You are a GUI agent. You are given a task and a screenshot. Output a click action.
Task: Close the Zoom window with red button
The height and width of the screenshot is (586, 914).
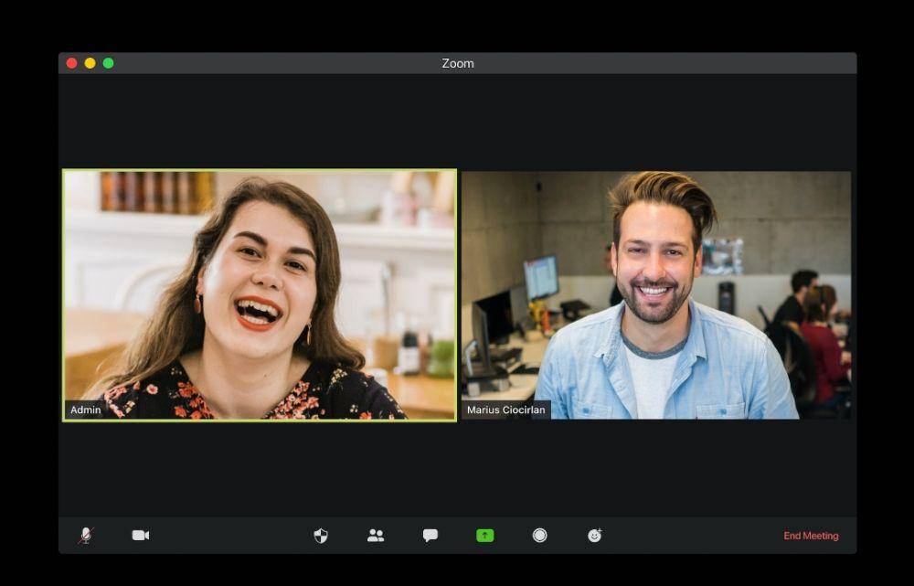[71, 63]
